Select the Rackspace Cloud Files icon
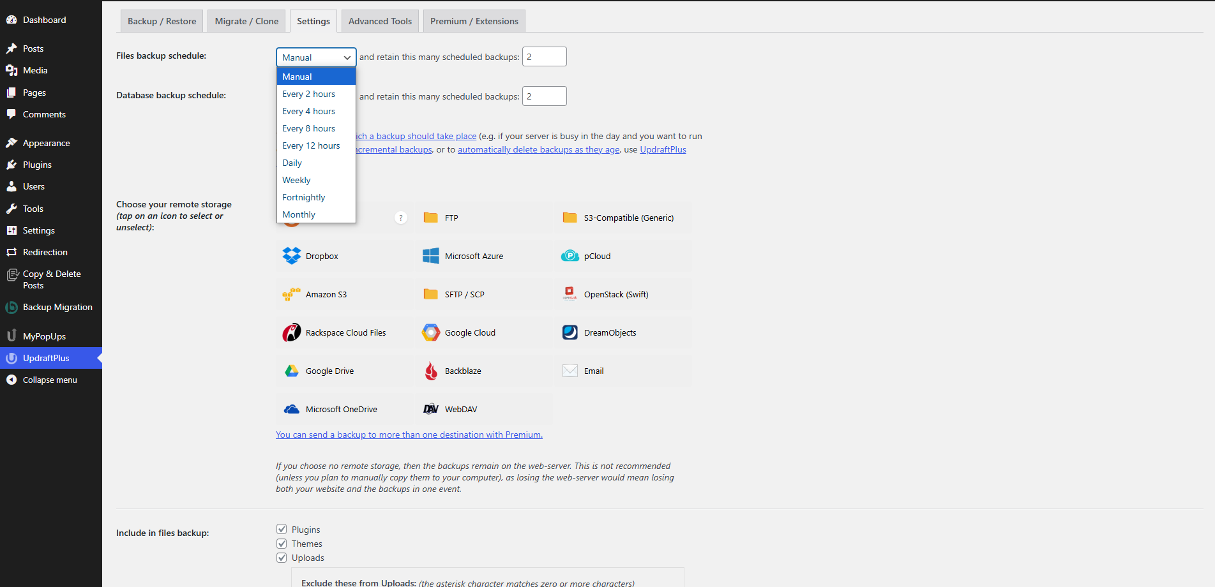The height and width of the screenshot is (587, 1215). (x=292, y=332)
